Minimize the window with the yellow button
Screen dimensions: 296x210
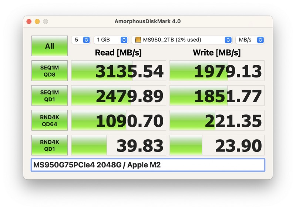(x=37, y=21)
